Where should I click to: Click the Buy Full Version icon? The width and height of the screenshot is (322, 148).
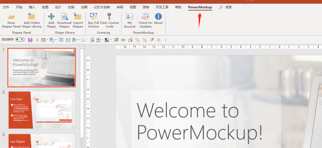pos(93,17)
